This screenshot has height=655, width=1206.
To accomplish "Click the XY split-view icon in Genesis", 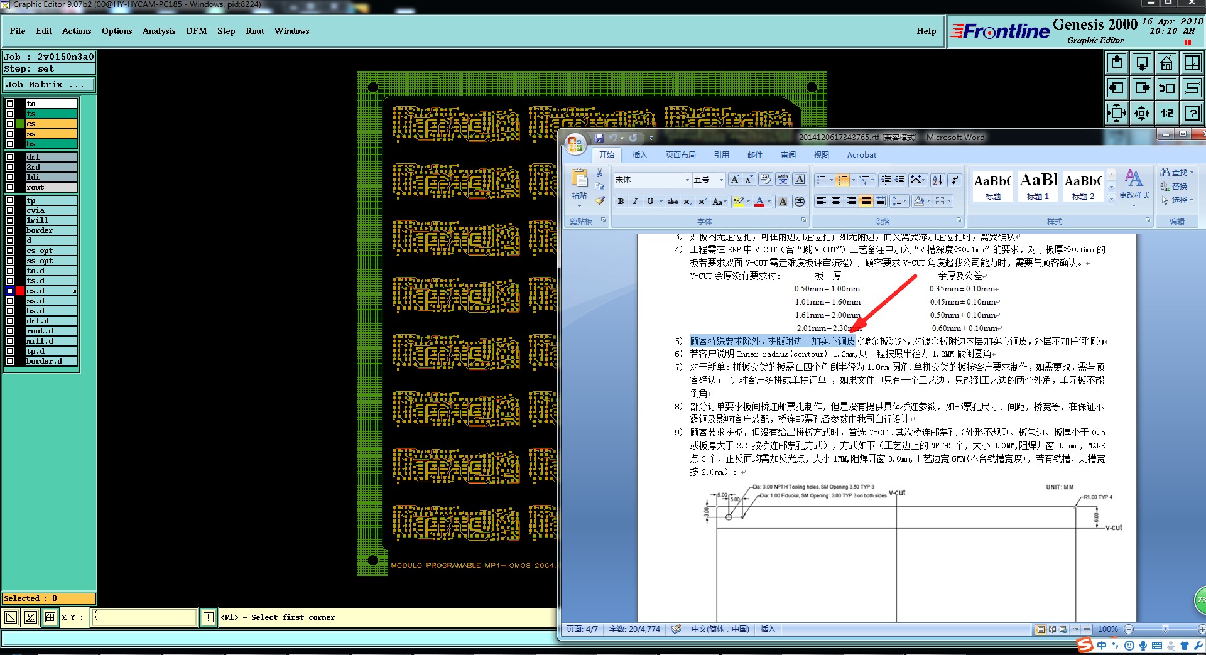I will (1192, 63).
